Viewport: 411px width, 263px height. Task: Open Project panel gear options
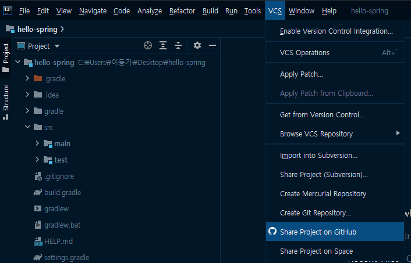(x=197, y=45)
